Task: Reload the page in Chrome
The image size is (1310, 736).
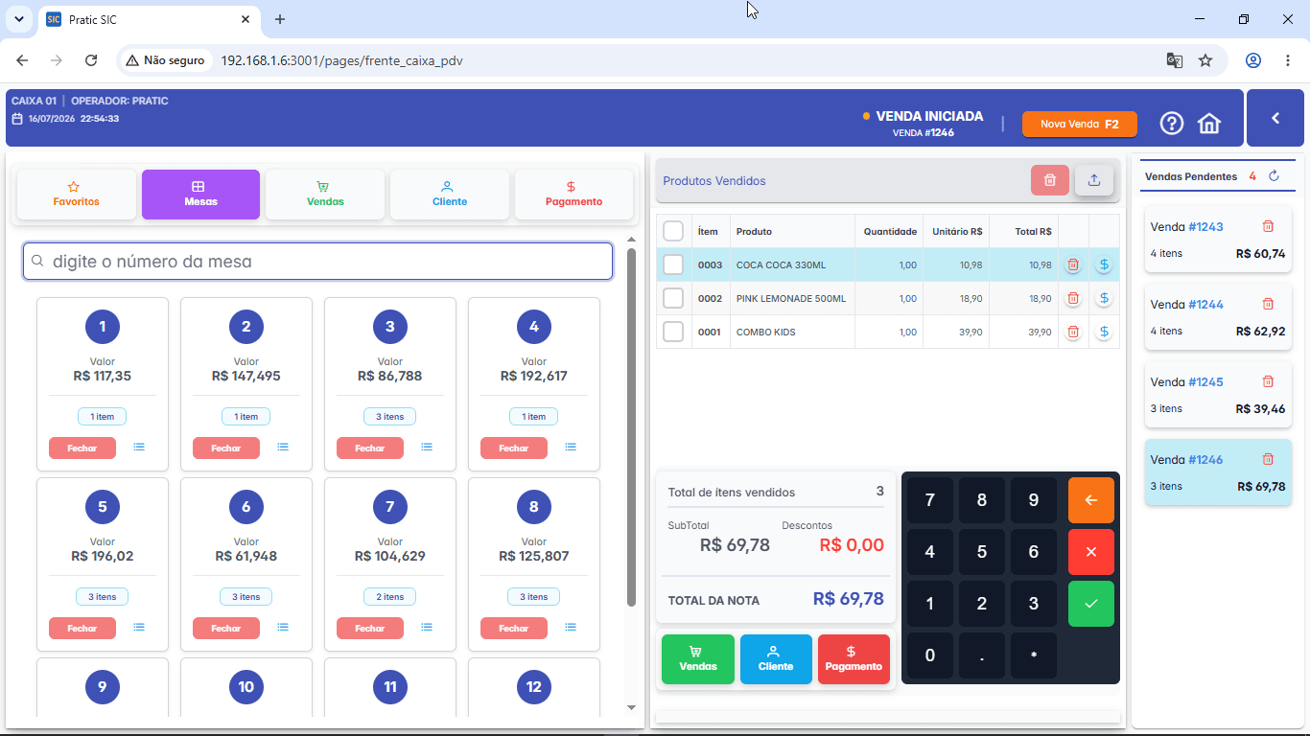Action: (x=91, y=60)
